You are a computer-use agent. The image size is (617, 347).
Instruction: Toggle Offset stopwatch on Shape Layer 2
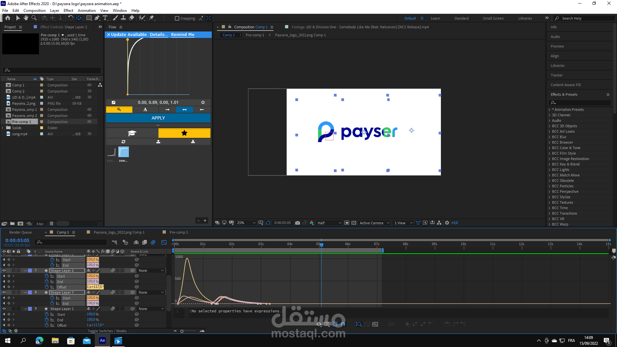pyautogui.click(x=47, y=287)
